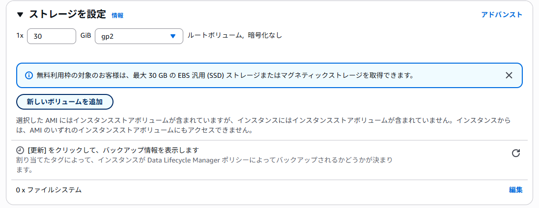The image size is (539, 208).
Task: Click the [更新] をクリックして backup info heading
Action: (113, 150)
